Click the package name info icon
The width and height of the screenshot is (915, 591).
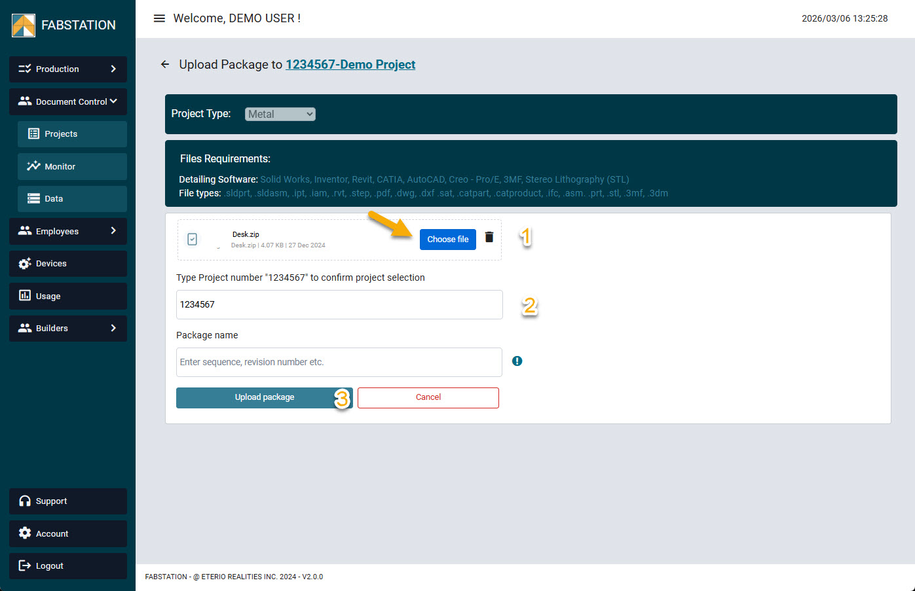point(517,361)
